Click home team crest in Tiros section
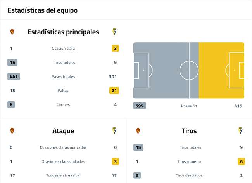Viewport: 252px width, 183px height. (138, 131)
